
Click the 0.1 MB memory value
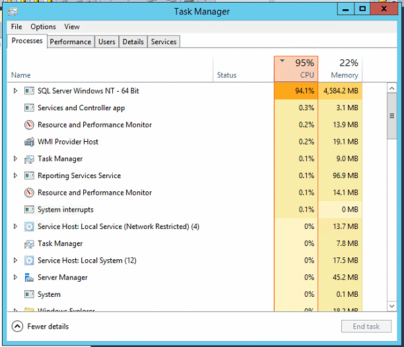click(347, 294)
